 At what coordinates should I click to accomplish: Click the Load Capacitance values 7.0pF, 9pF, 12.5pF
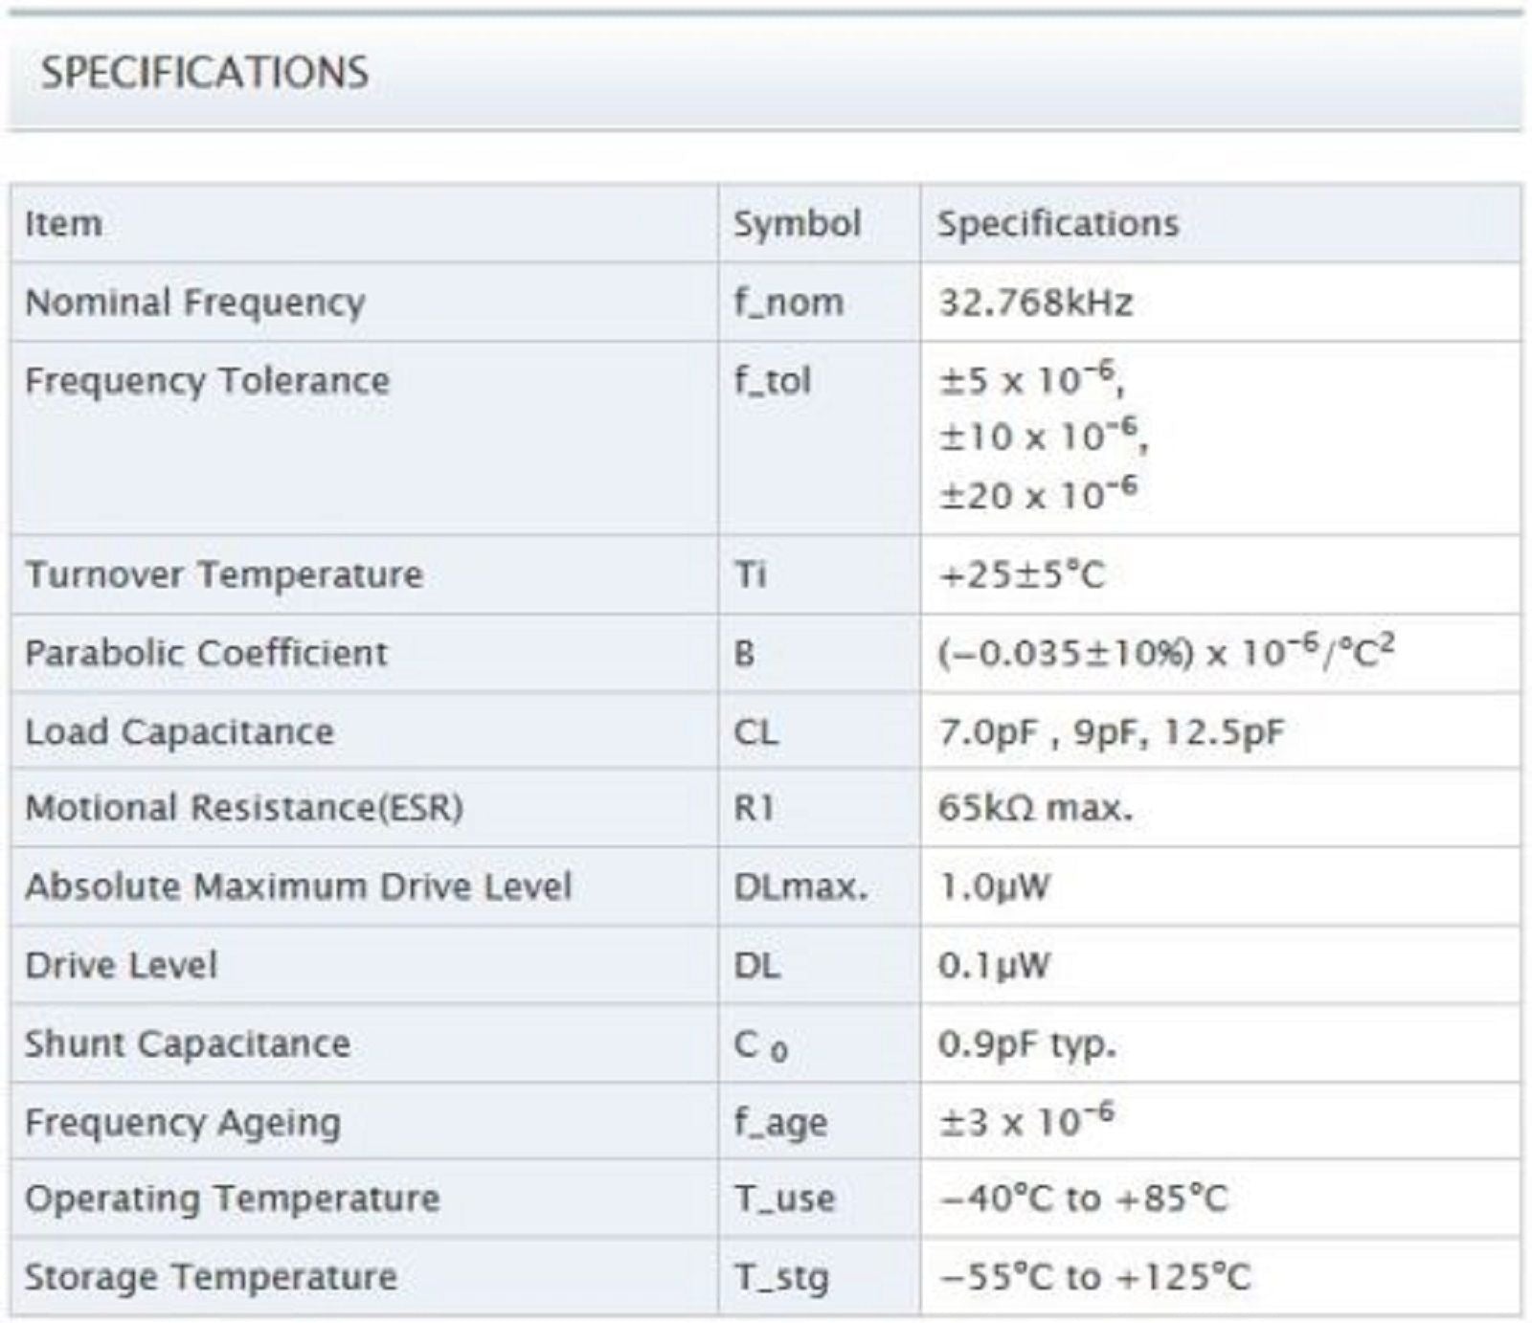(x=1111, y=732)
